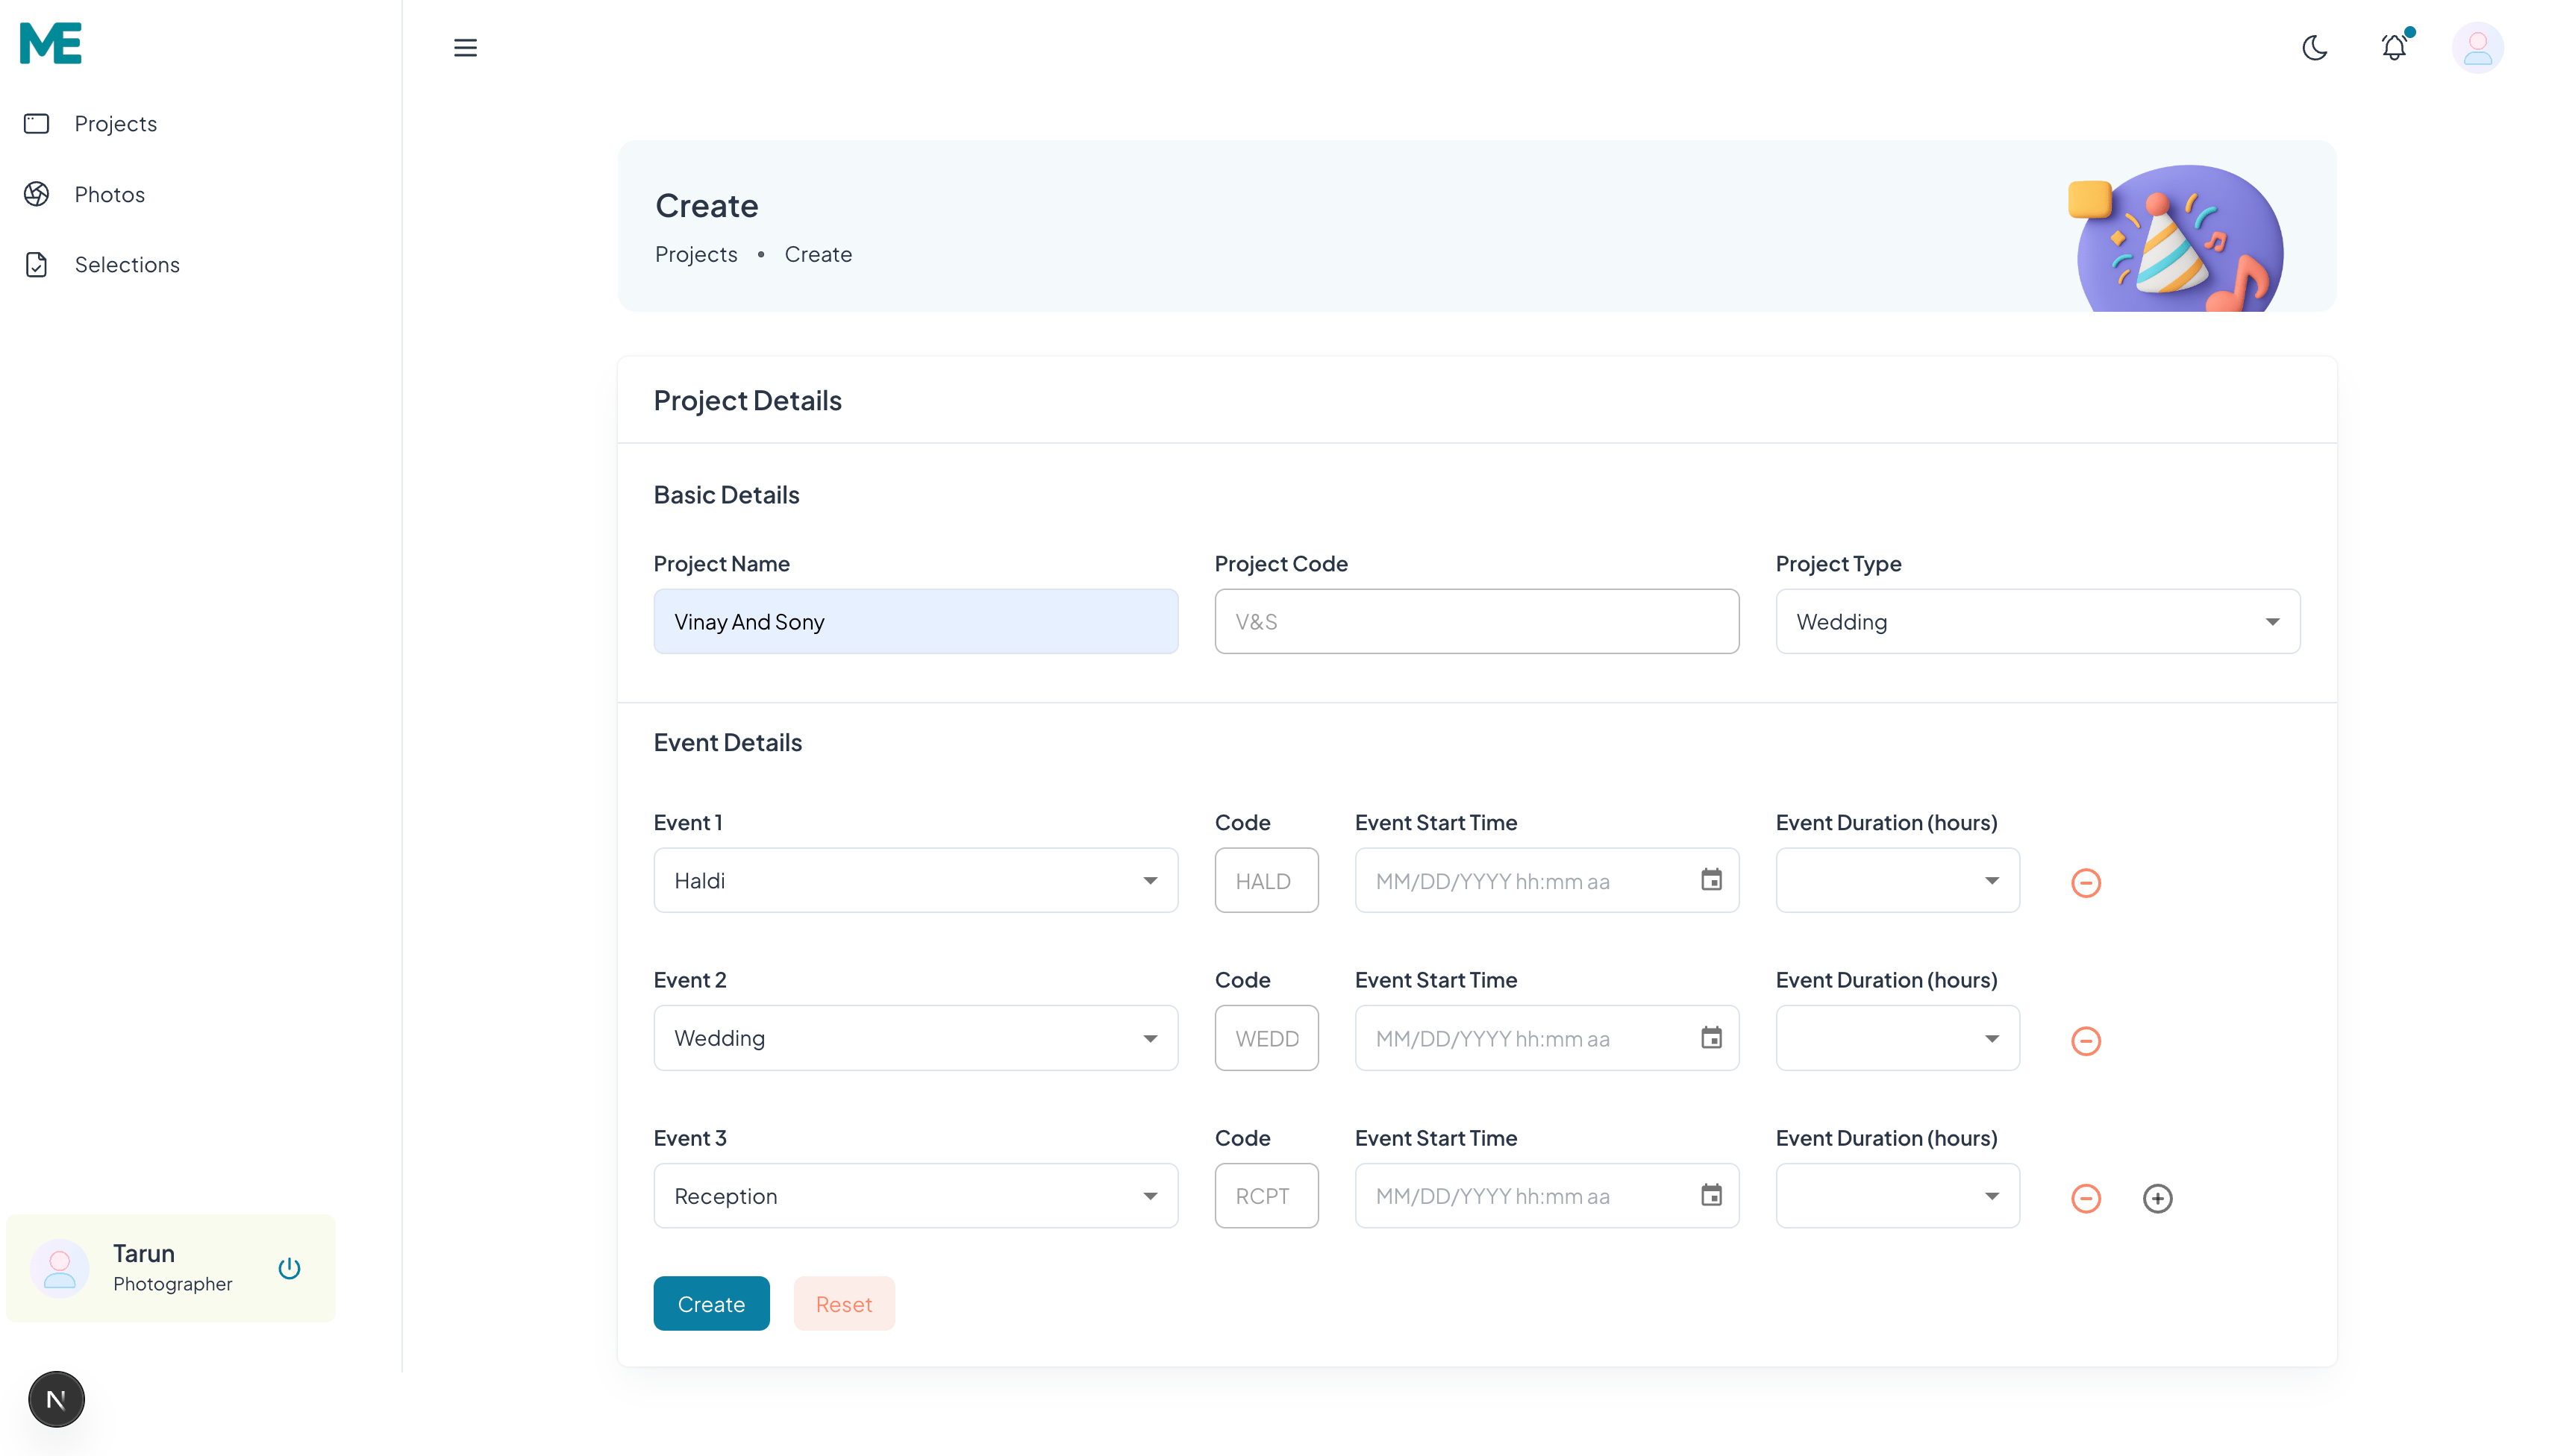Click the hamburger menu icon
This screenshot has height=1456, width=2552.
(x=465, y=48)
